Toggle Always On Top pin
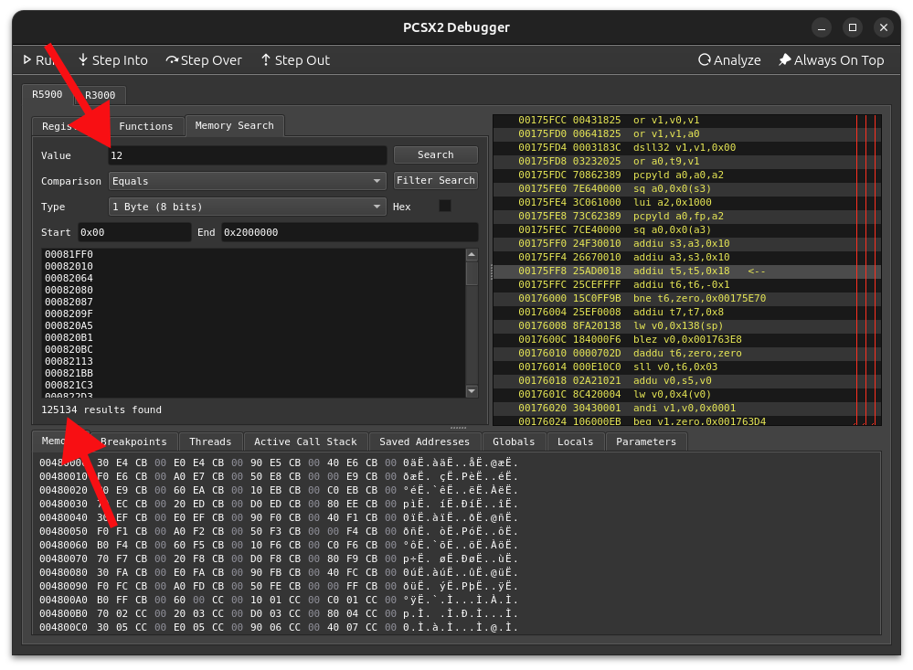The width and height of the screenshot is (913, 670). (x=831, y=60)
